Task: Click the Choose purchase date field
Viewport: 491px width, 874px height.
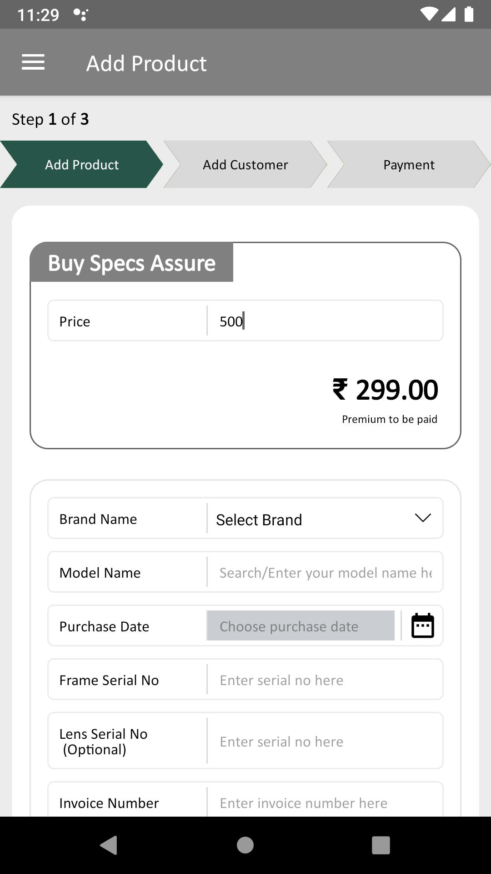Action: [x=301, y=626]
